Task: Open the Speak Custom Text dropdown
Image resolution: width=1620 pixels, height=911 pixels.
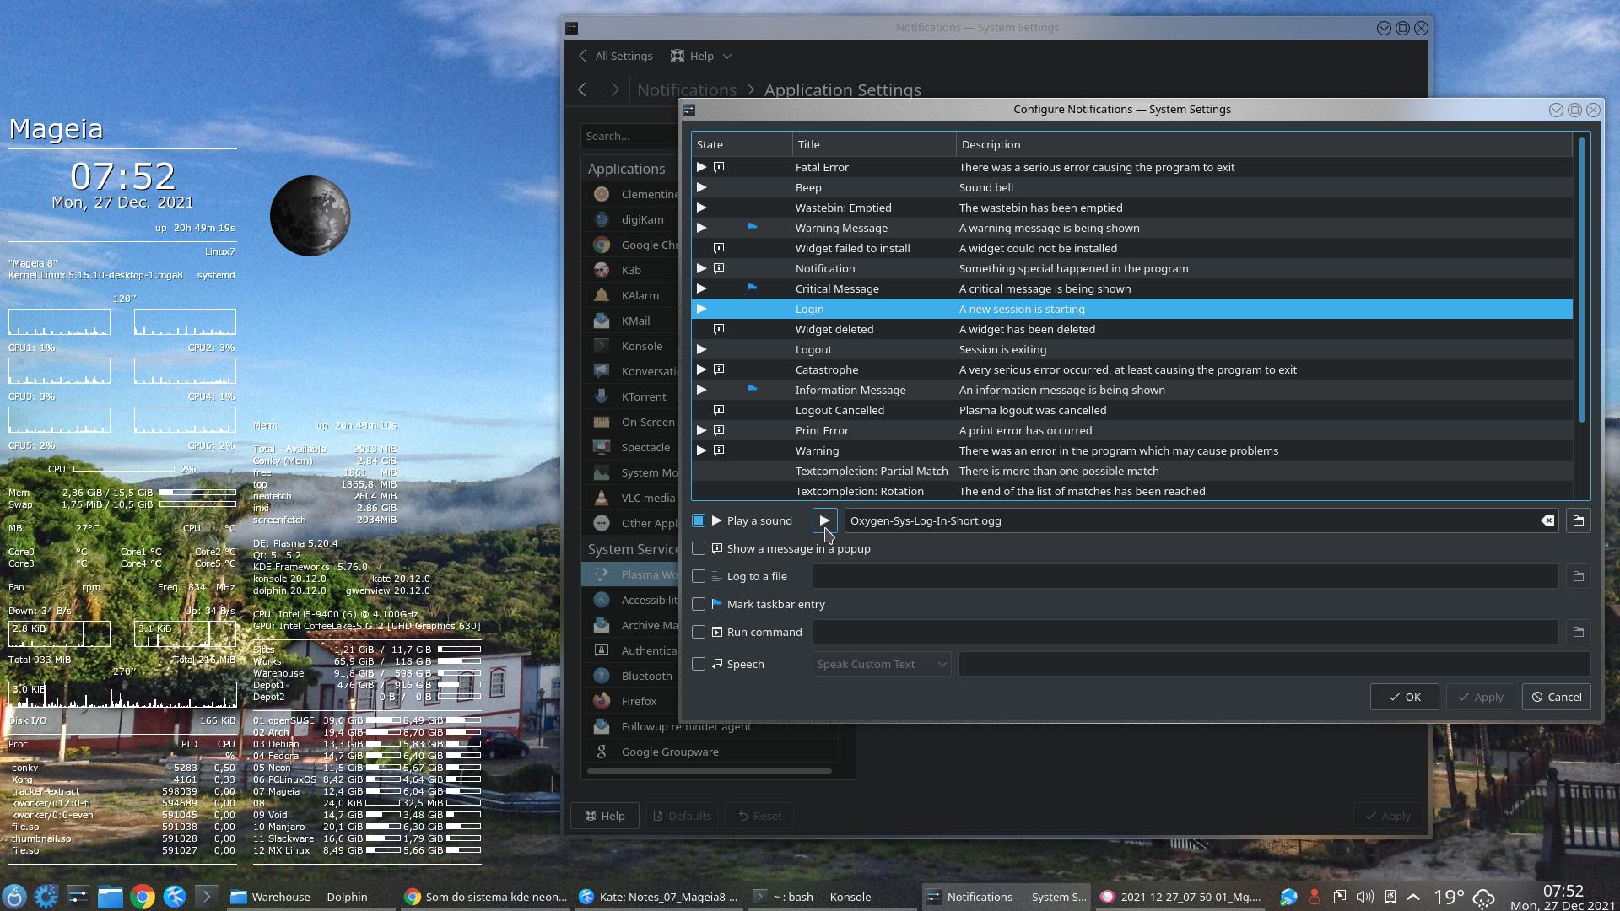Action: 881,664
